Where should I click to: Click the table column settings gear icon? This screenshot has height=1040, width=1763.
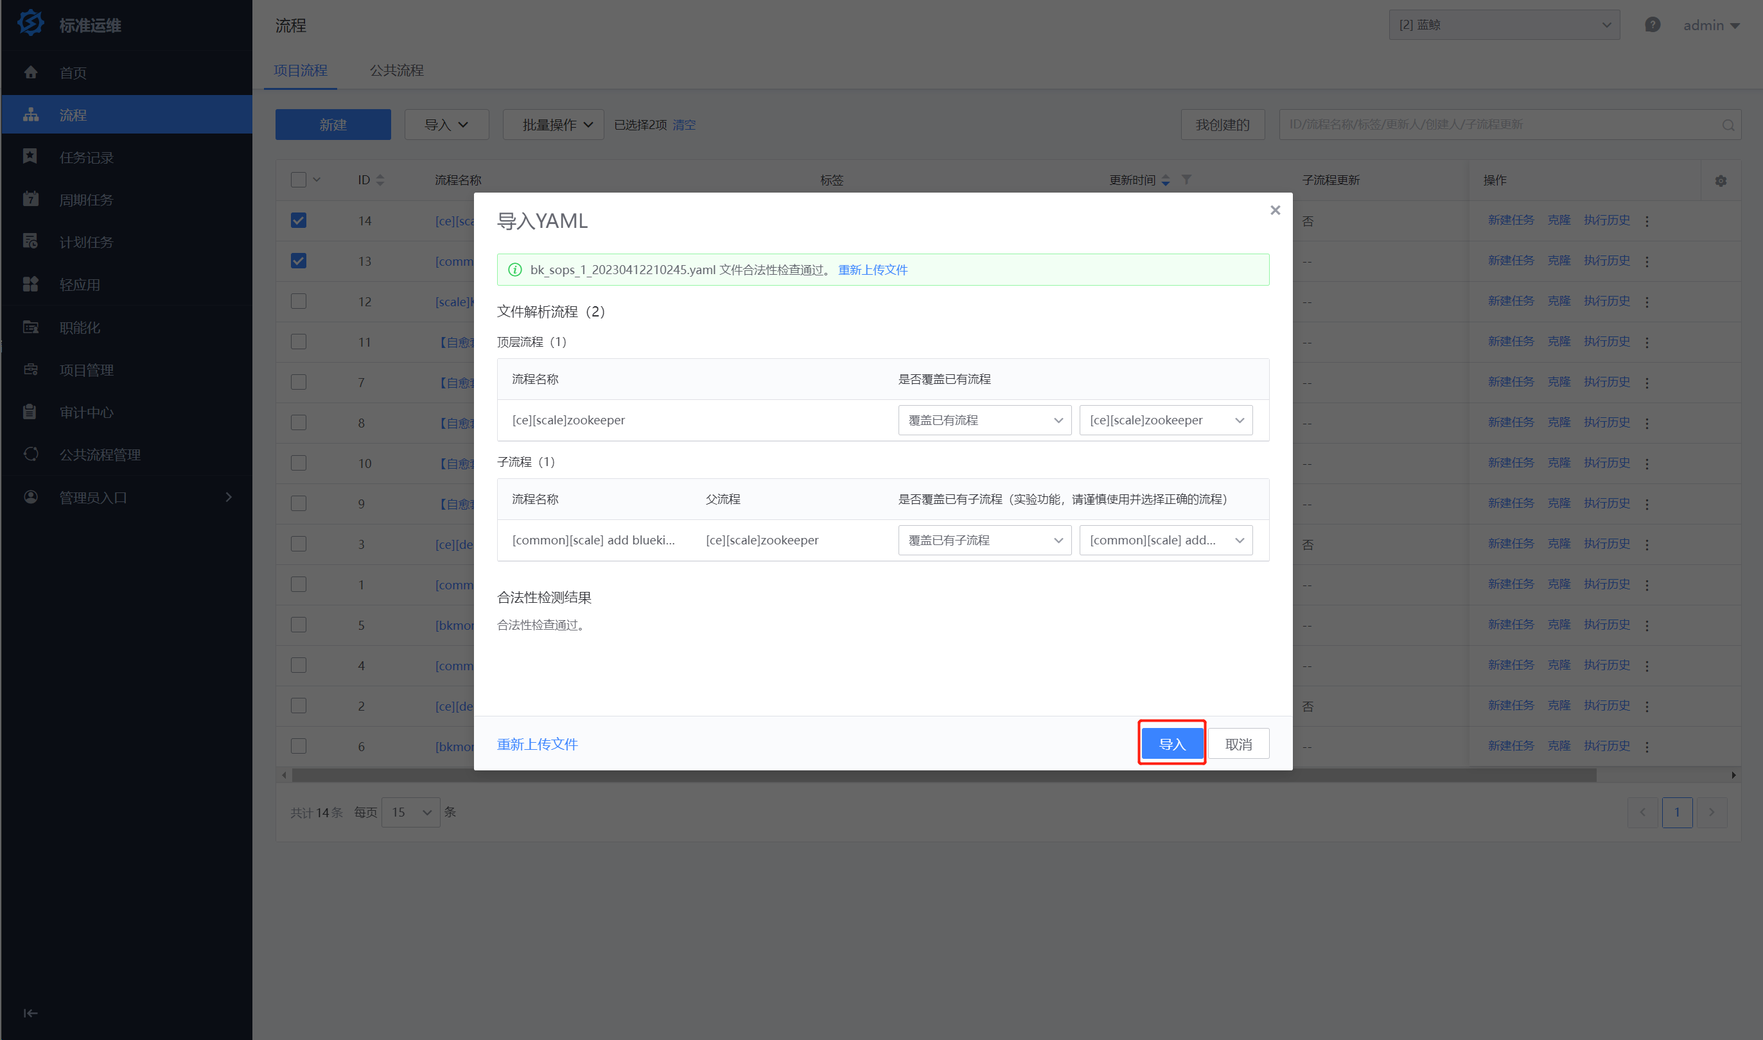pos(1720,181)
